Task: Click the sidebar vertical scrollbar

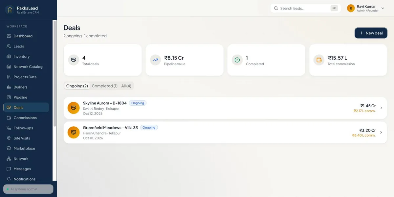Action: pyautogui.click(x=55, y=73)
